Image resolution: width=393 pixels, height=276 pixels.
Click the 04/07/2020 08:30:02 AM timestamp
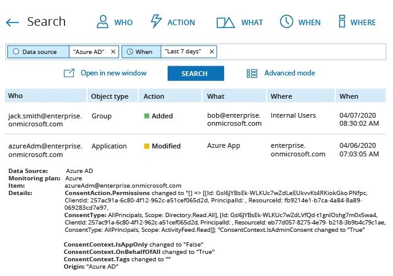click(359, 120)
